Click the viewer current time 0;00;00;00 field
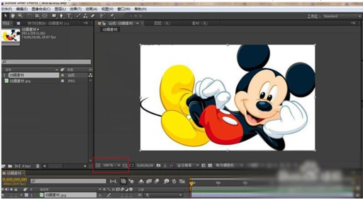This screenshot has width=363, height=200. pos(145,166)
